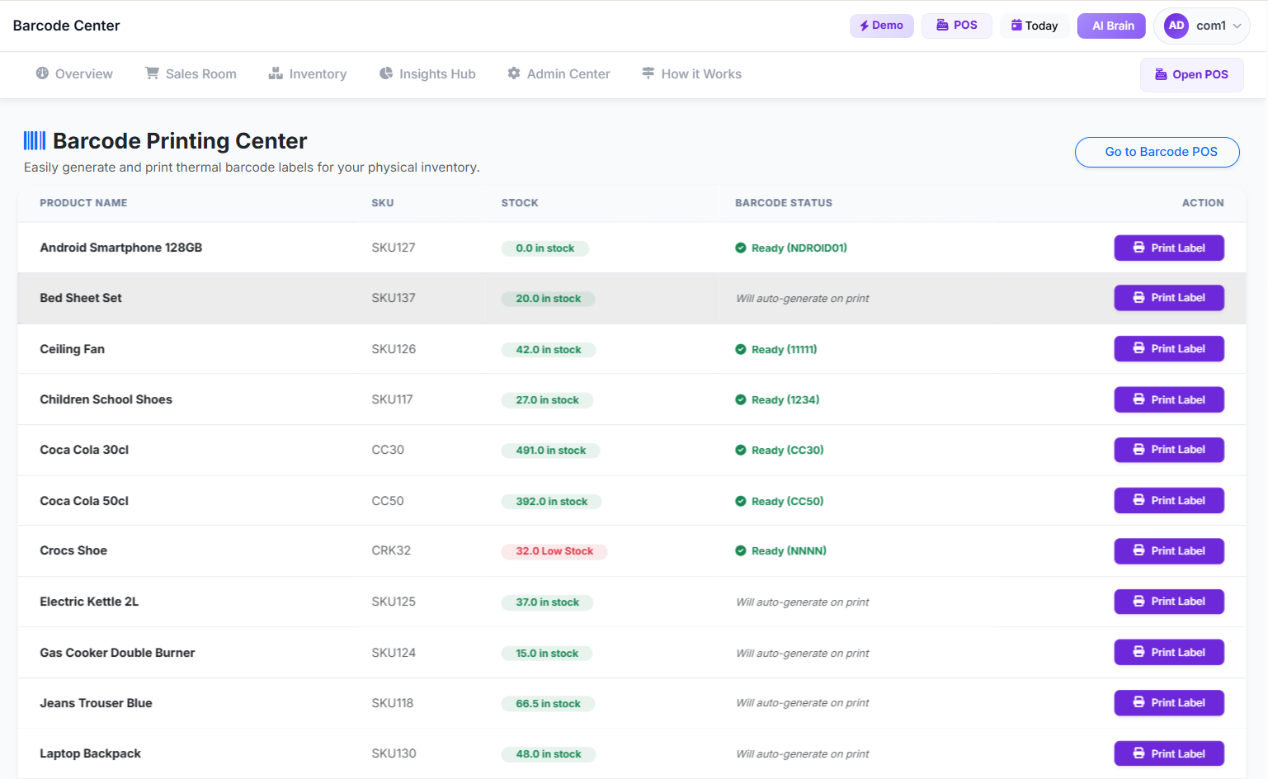Click printer icon in Children School Shoes row
This screenshot has height=779, width=1268.
point(1138,399)
